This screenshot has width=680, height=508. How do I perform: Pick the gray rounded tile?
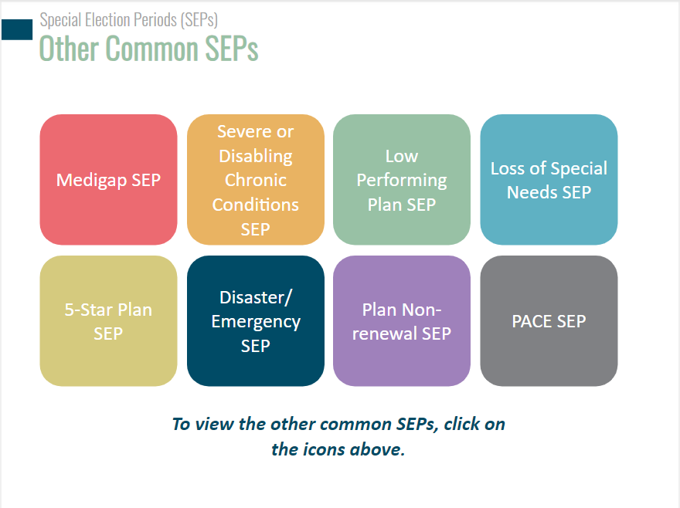[x=549, y=320]
